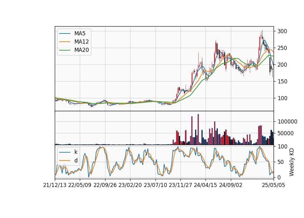Click the k legend label
Image resolution: width=304 pixels, height=218 pixels.
pos(76,152)
